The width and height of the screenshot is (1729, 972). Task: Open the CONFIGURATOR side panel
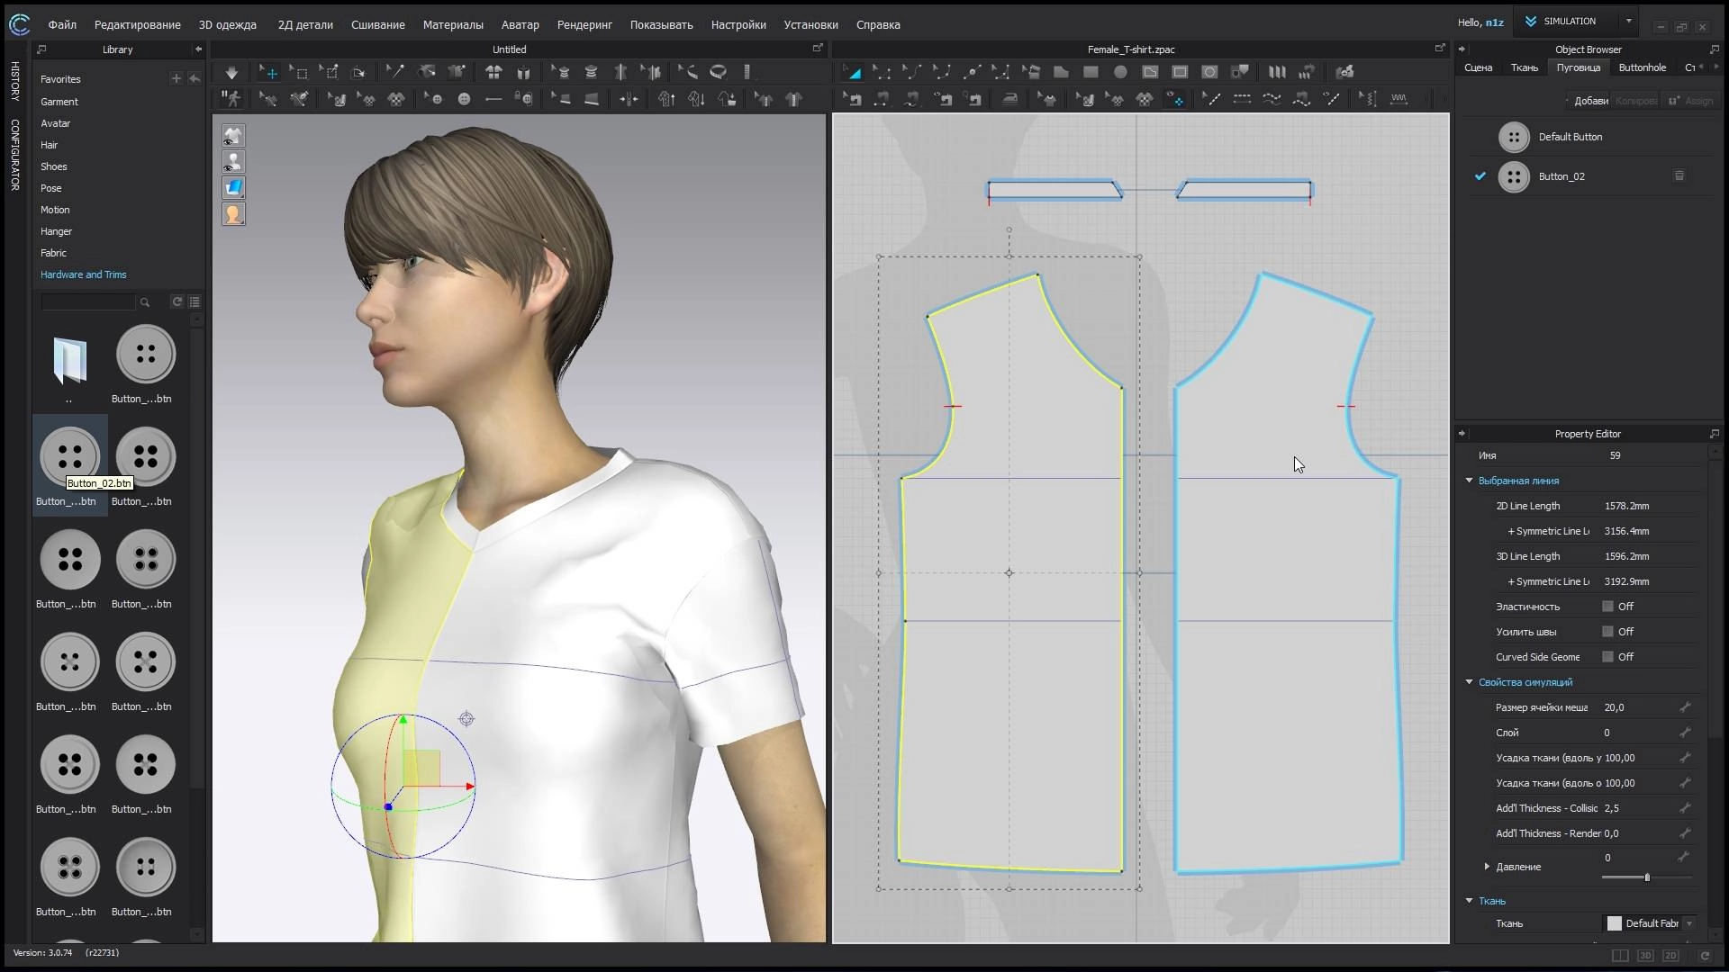[14, 154]
